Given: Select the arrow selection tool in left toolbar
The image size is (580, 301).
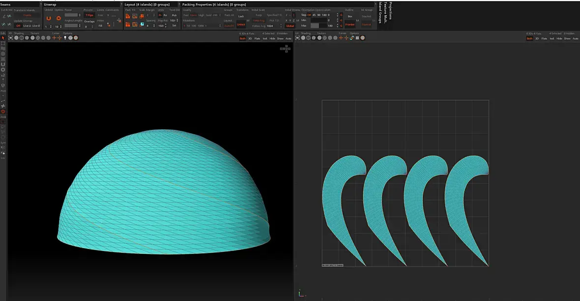Looking at the screenshot, I should pos(3,38).
